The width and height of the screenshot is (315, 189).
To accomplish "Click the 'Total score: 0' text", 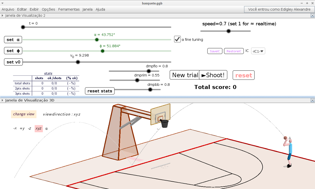I will (215, 87).
